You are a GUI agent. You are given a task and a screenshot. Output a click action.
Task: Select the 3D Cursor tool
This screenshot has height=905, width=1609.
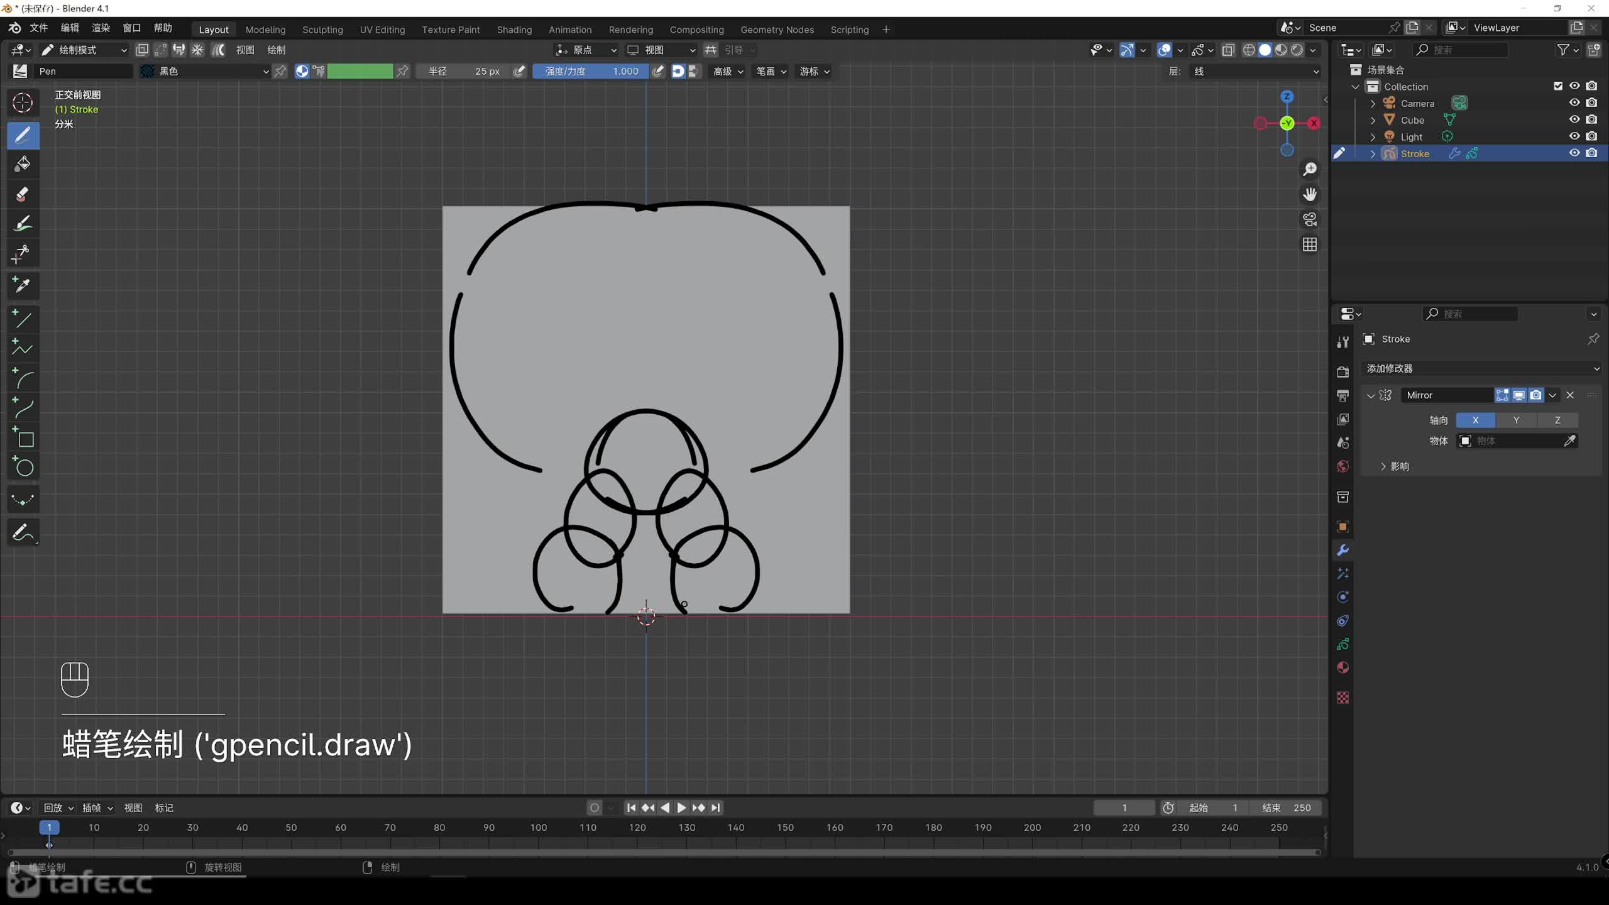tap(23, 102)
